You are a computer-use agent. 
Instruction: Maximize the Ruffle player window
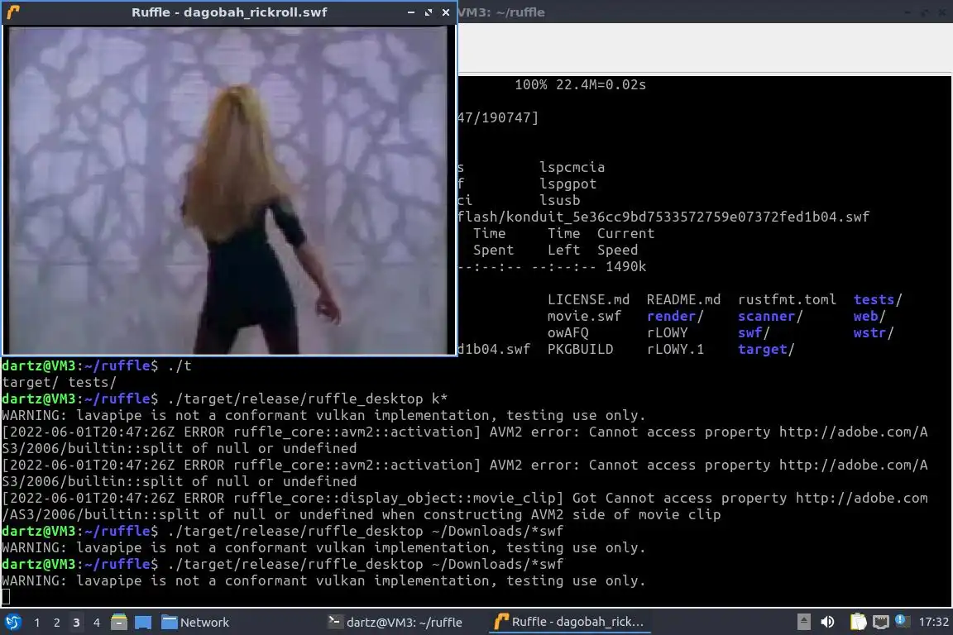tap(429, 12)
